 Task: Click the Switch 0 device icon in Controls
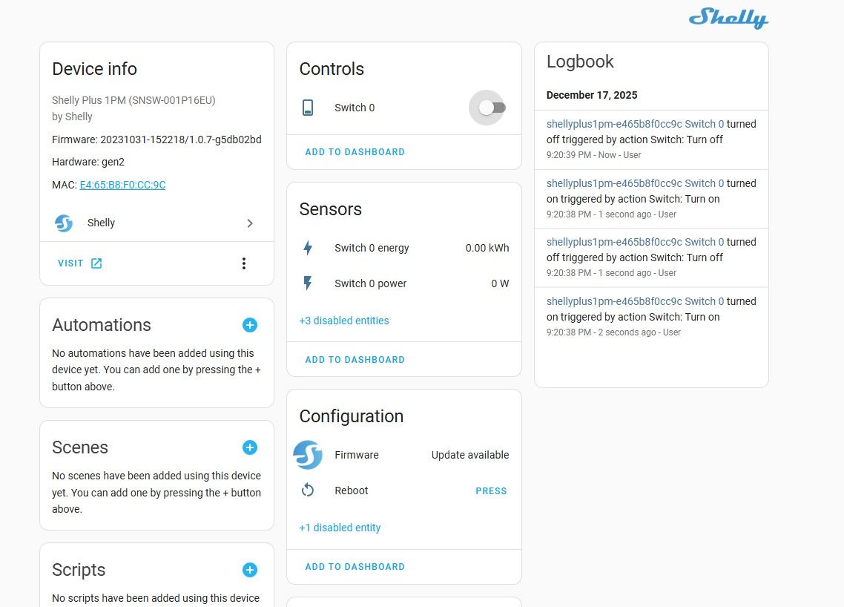[x=308, y=108]
